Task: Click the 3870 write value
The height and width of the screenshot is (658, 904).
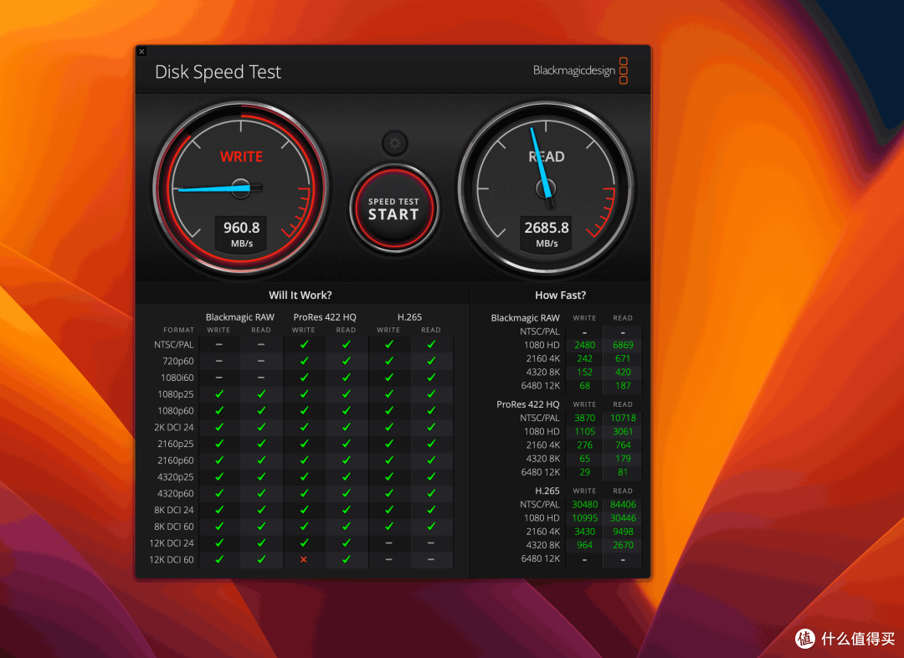Action: [x=584, y=418]
